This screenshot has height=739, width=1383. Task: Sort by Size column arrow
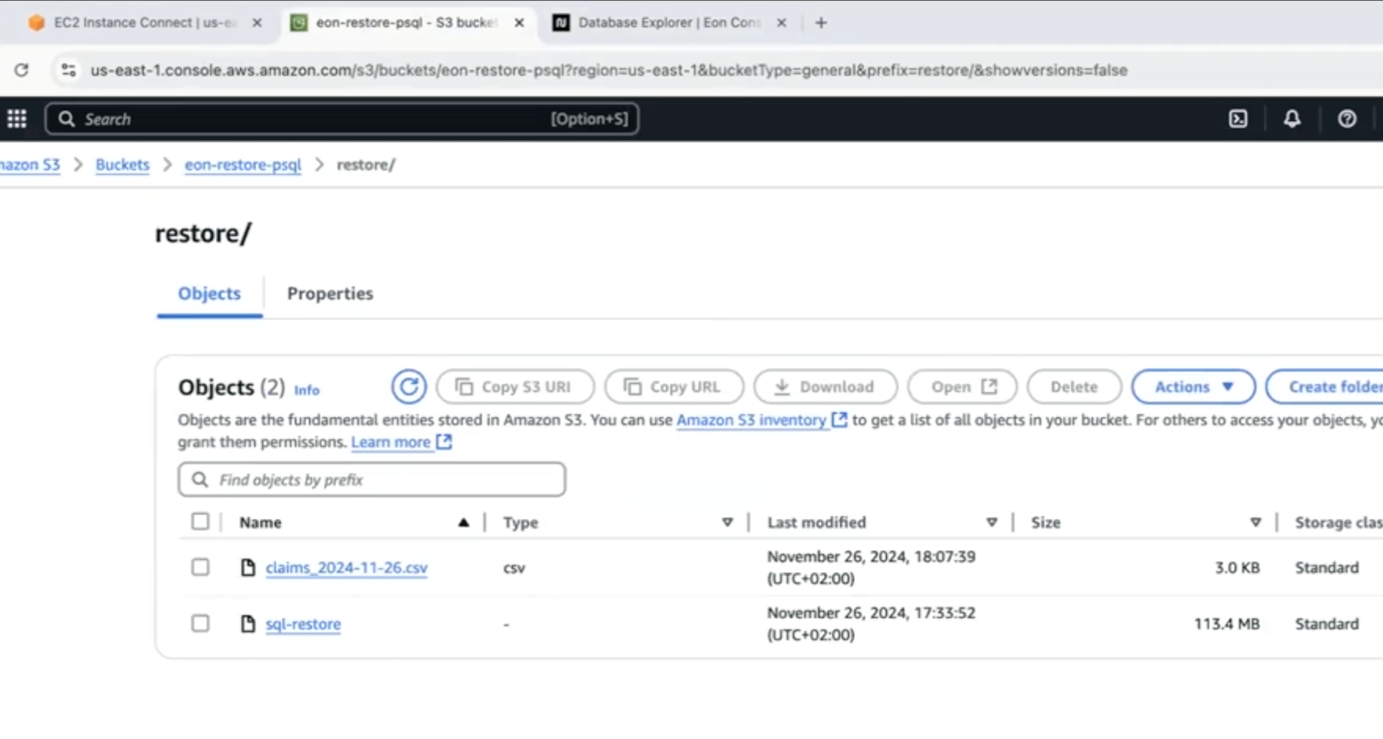click(x=1255, y=522)
